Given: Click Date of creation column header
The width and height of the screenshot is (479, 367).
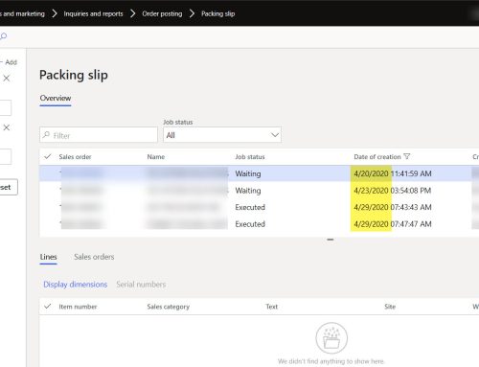Looking at the screenshot, I should [x=377, y=157].
